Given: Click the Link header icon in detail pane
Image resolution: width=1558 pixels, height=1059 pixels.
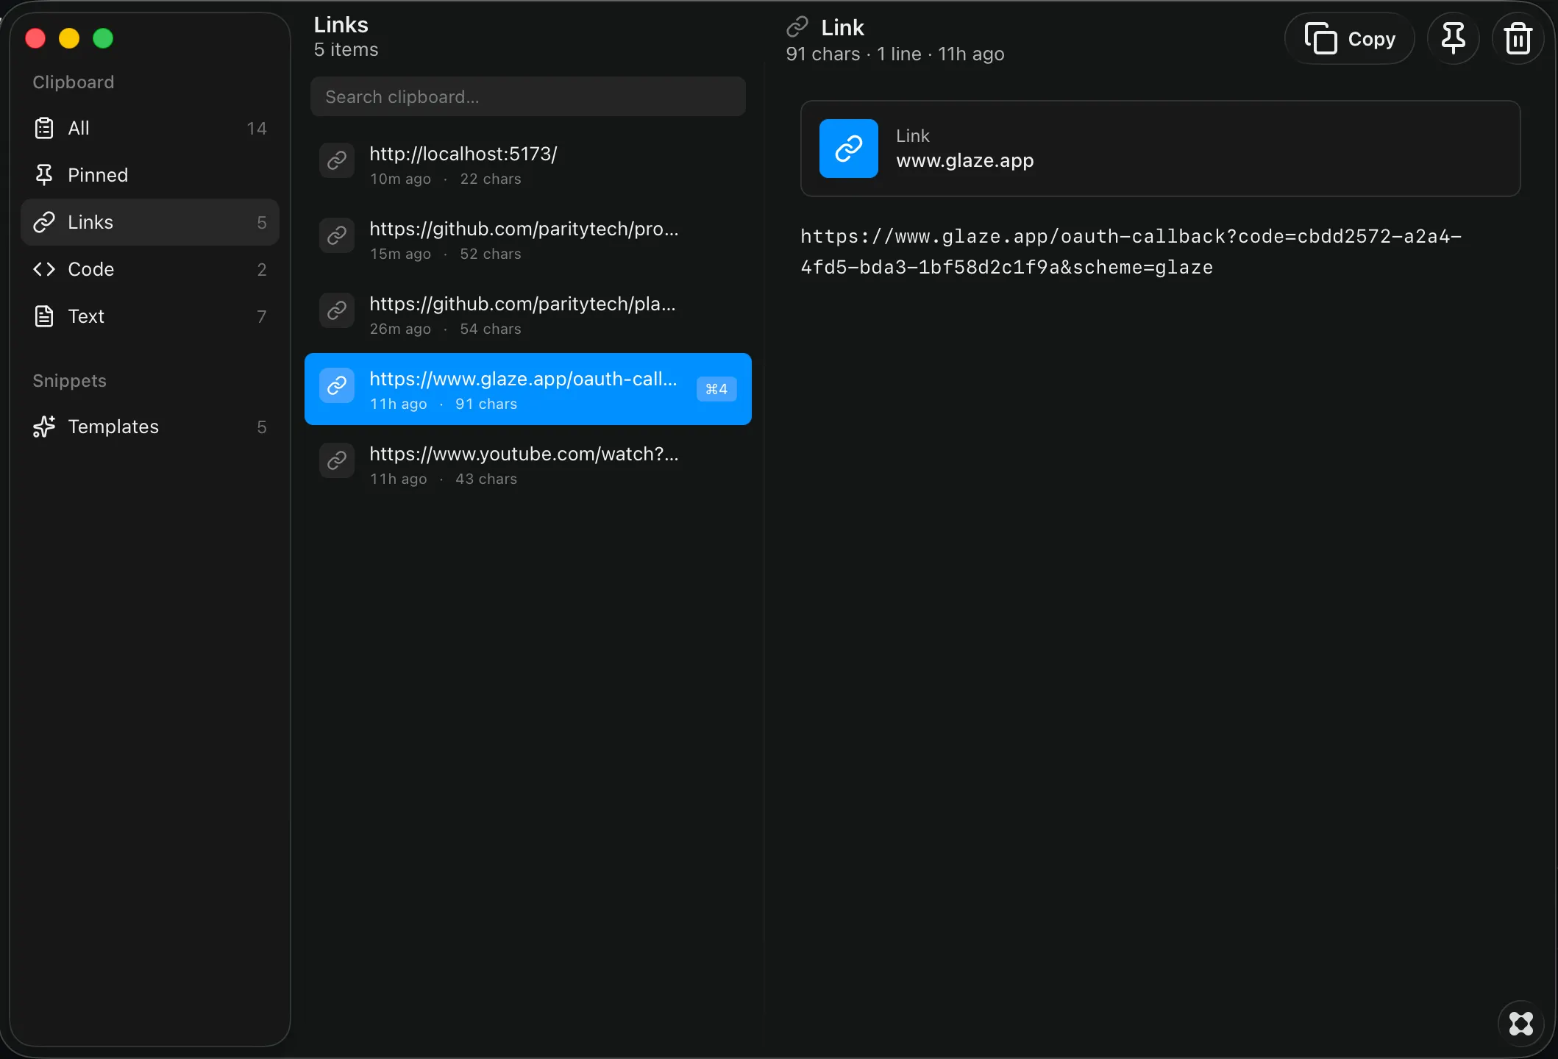Looking at the screenshot, I should coord(797,27).
